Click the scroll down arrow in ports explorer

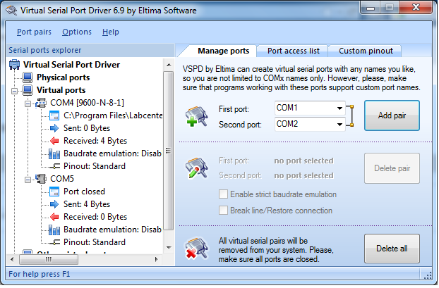point(169,247)
